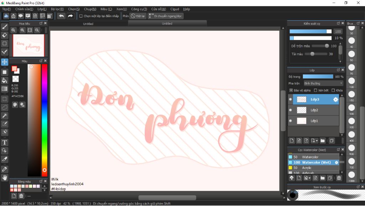
Task: Enable 'Xén bớt' clipping checkbox
Action: click(x=315, y=90)
